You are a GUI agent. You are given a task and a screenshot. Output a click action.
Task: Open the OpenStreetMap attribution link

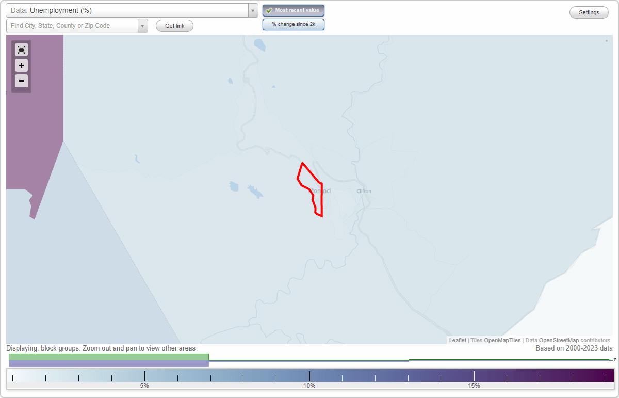[x=559, y=340]
